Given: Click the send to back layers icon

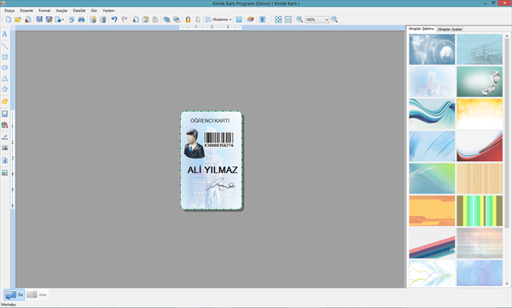Looking at the screenshot, I should (x=177, y=20).
